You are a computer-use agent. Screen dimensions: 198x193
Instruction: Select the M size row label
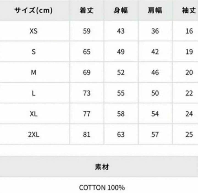[x=34, y=73]
